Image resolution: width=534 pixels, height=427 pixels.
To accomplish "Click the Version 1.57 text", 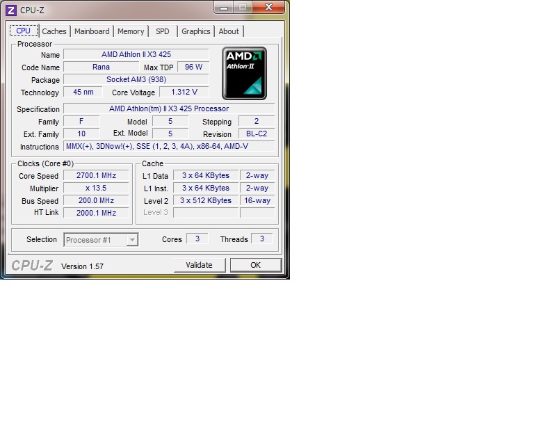I will coord(82,266).
